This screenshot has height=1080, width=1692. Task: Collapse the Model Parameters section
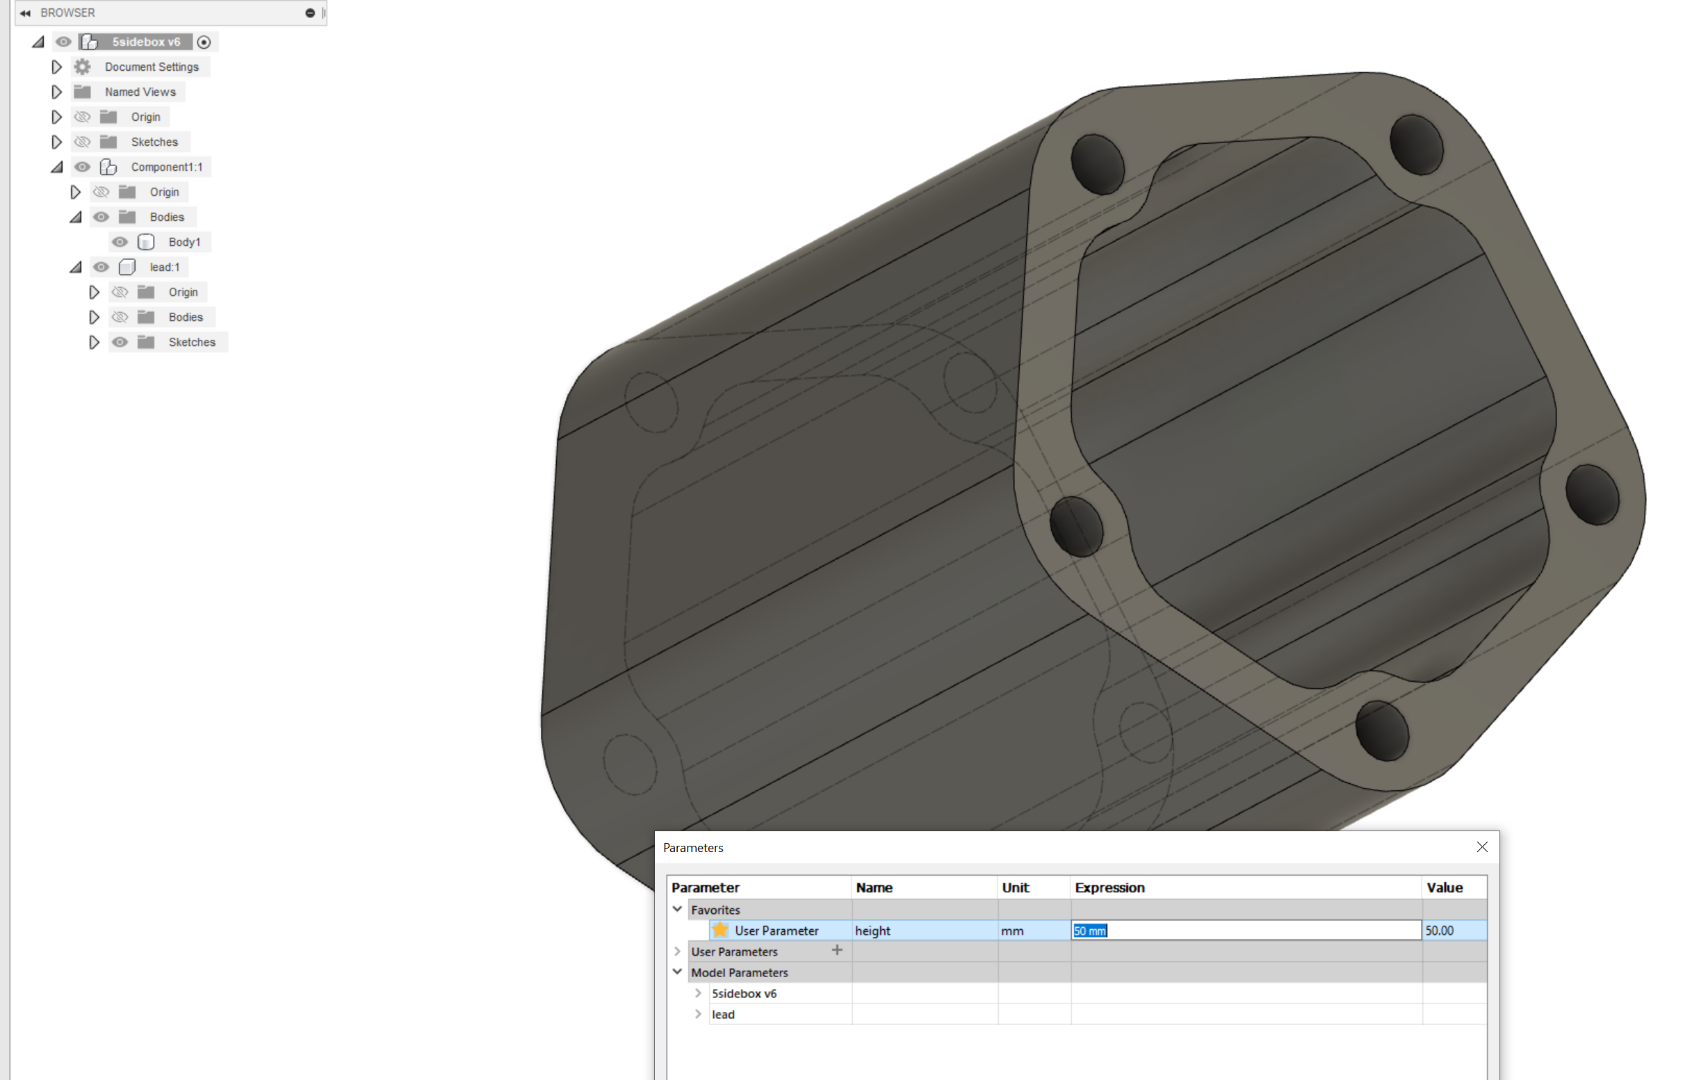(x=677, y=972)
